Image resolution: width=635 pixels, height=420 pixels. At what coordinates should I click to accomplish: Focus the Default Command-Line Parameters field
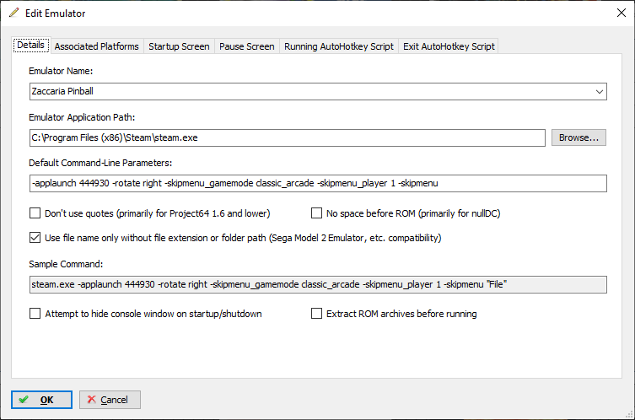[x=317, y=183]
